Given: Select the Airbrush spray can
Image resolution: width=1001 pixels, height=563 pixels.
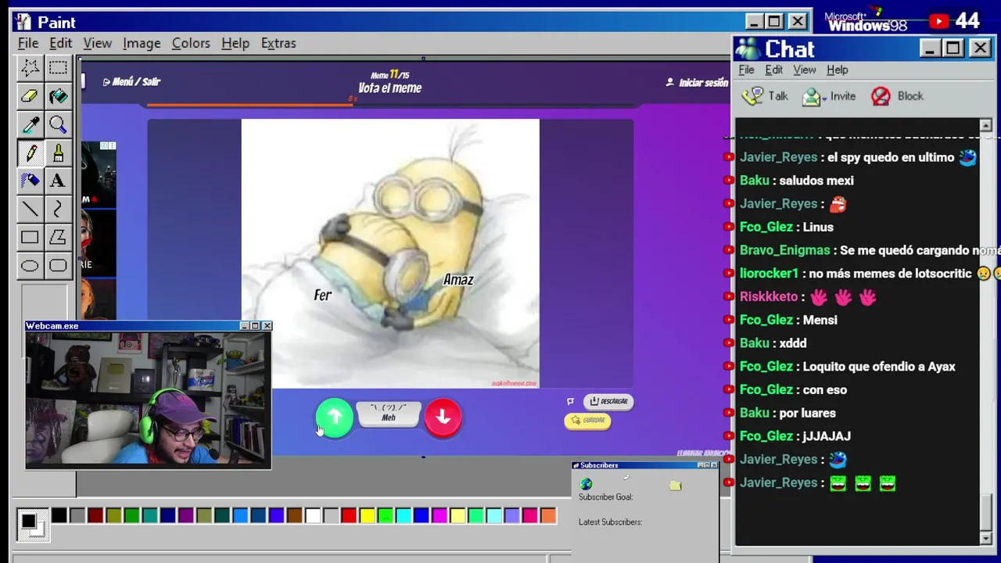Looking at the screenshot, I should [30, 181].
